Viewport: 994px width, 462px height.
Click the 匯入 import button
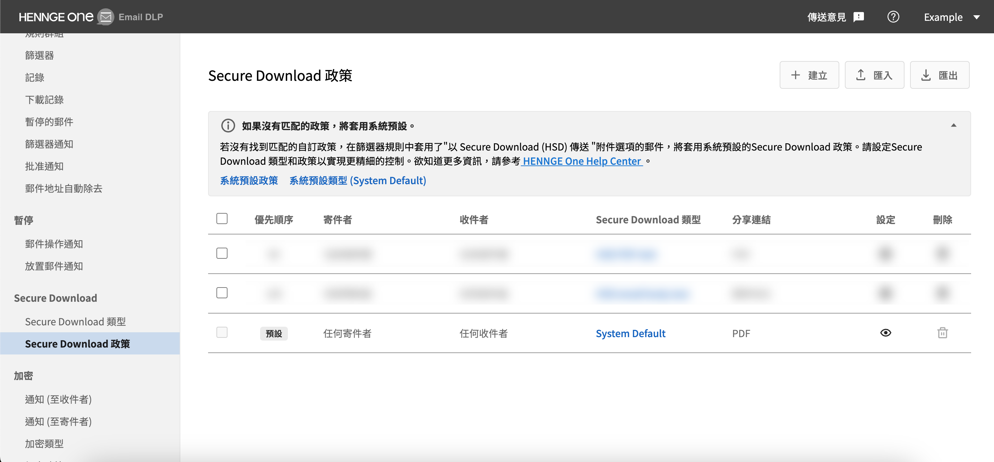pyautogui.click(x=874, y=75)
